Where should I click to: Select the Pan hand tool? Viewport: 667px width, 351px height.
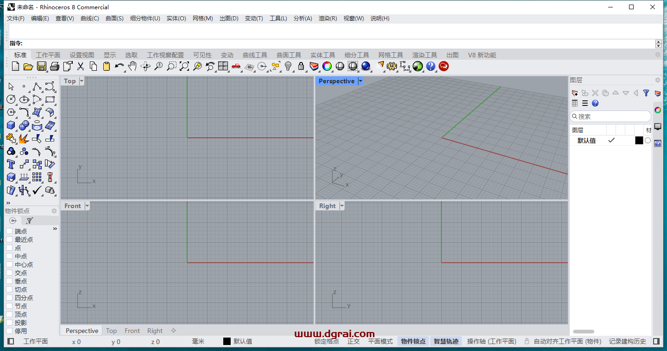tap(132, 66)
